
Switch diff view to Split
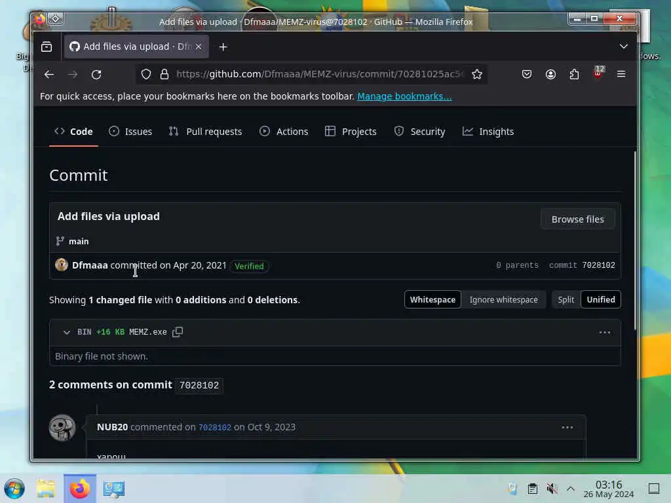click(x=566, y=299)
